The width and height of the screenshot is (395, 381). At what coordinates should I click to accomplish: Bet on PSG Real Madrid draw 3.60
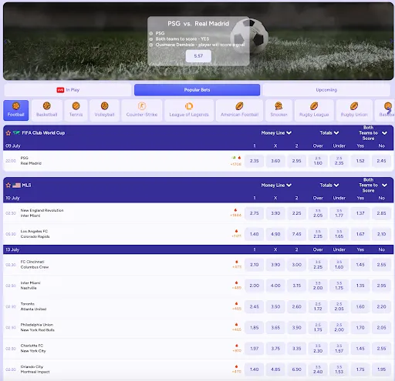pyautogui.click(x=275, y=161)
